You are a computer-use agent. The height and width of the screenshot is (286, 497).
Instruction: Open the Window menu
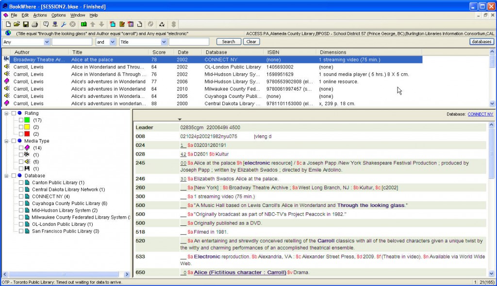pyautogui.click(x=78, y=15)
